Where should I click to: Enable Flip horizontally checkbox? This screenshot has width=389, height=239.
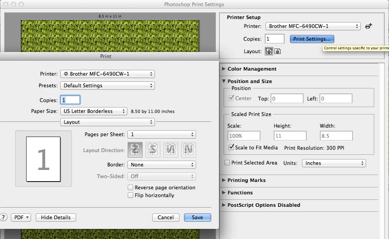point(130,195)
